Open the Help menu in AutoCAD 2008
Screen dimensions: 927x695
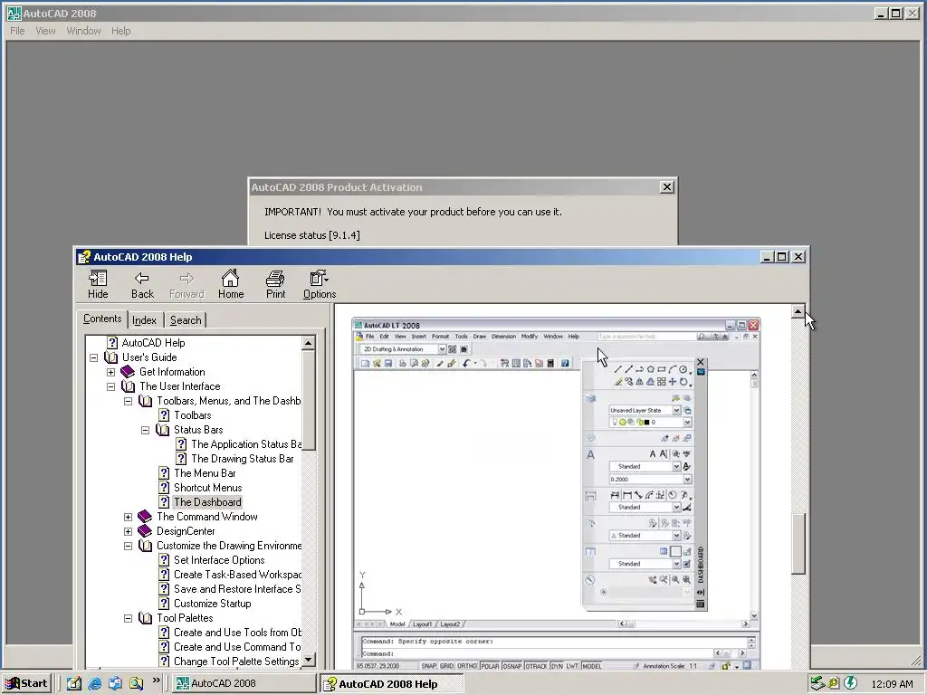120,31
